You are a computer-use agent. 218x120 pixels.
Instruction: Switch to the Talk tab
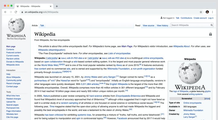42,25
